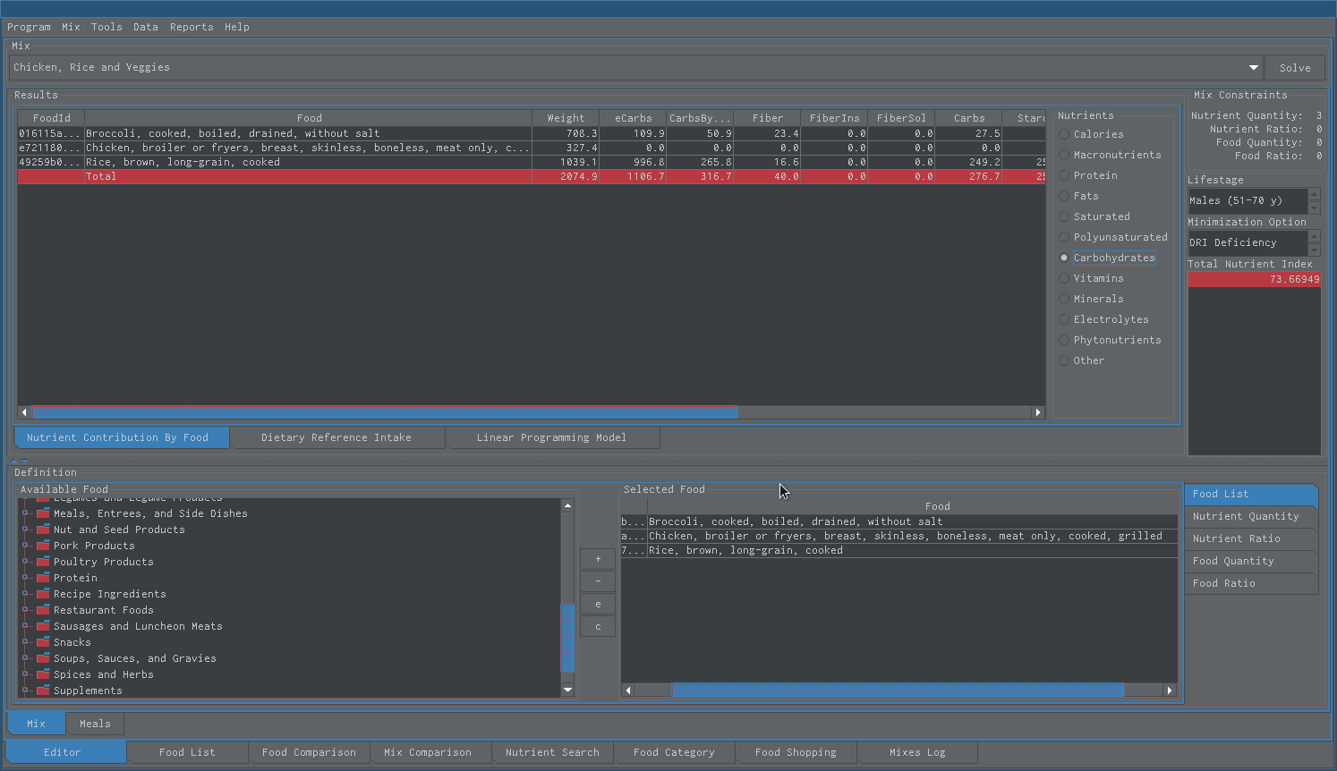The height and width of the screenshot is (771, 1337).
Task: Open the Meals tab
Action: [x=95, y=724]
